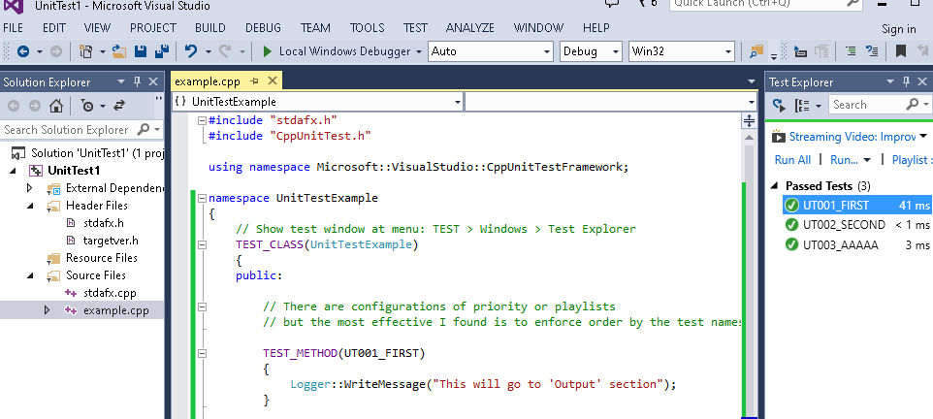Screen dimensions: 933x419
Task: Undo the last action
Action: click(x=191, y=51)
